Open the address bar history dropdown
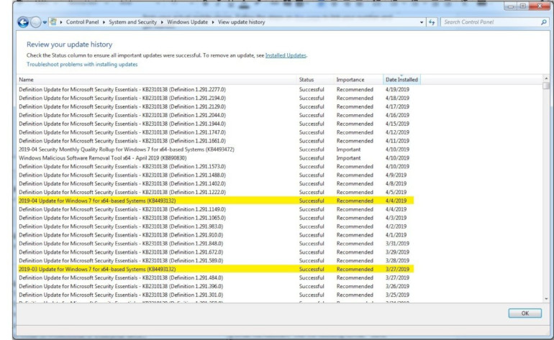554x340 pixels. click(422, 22)
